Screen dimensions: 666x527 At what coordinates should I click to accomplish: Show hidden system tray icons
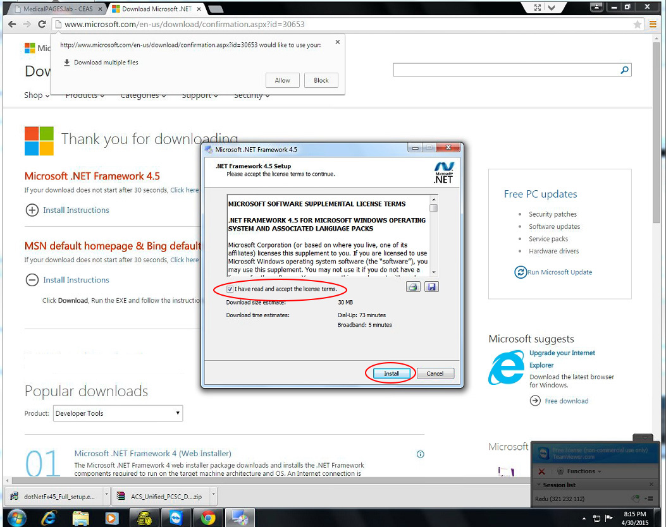584,518
